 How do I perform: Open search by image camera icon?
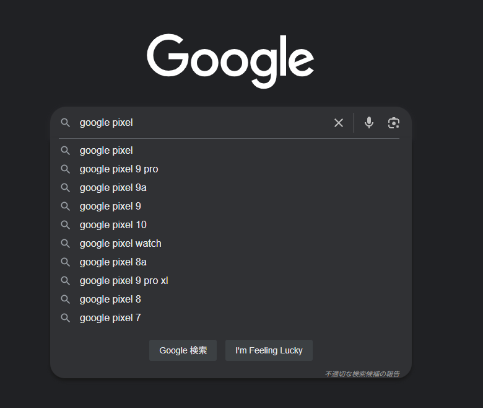(x=393, y=123)
